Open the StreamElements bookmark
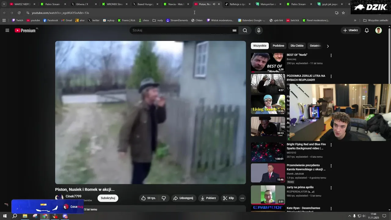391x220 pixels. tap(177, 20)
